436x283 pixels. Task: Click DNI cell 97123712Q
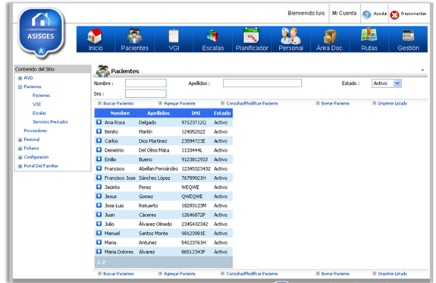coord(194,122)
